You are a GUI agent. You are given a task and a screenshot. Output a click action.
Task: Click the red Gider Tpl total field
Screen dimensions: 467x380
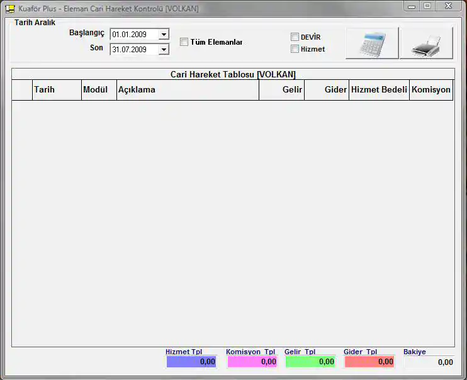369,362
